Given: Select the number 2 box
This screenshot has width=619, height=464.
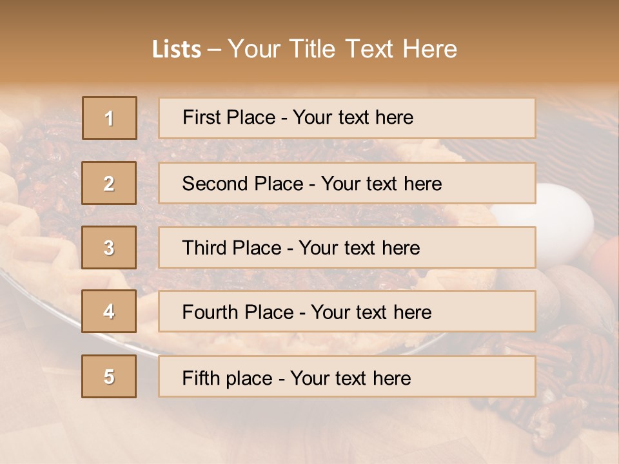Looking at the screenshot, I should (110, 183).
